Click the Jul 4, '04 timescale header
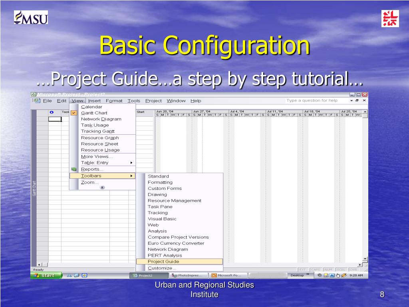This screenshot has width=409, height=307. click(x=247, y=111)
